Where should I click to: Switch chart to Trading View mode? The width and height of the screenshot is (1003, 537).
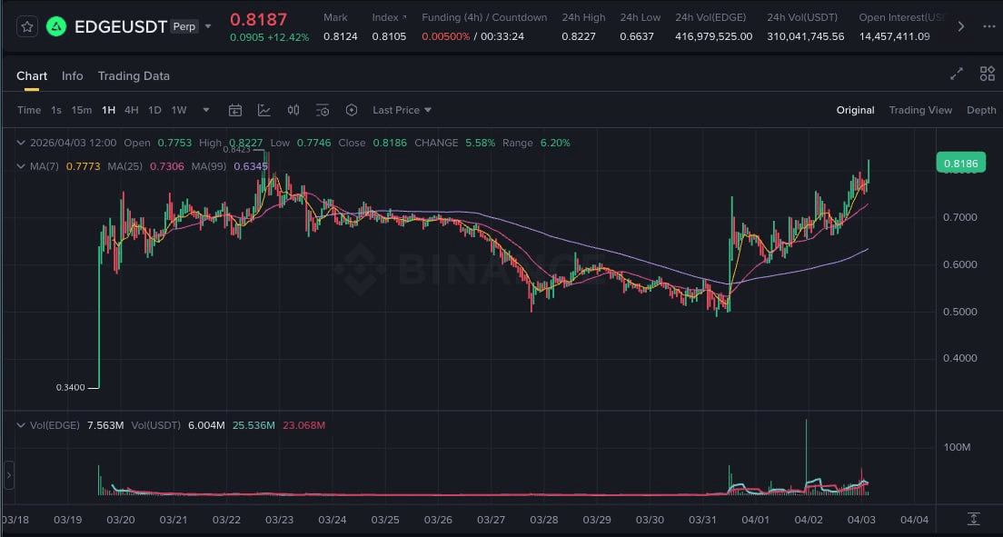point(920,110)
